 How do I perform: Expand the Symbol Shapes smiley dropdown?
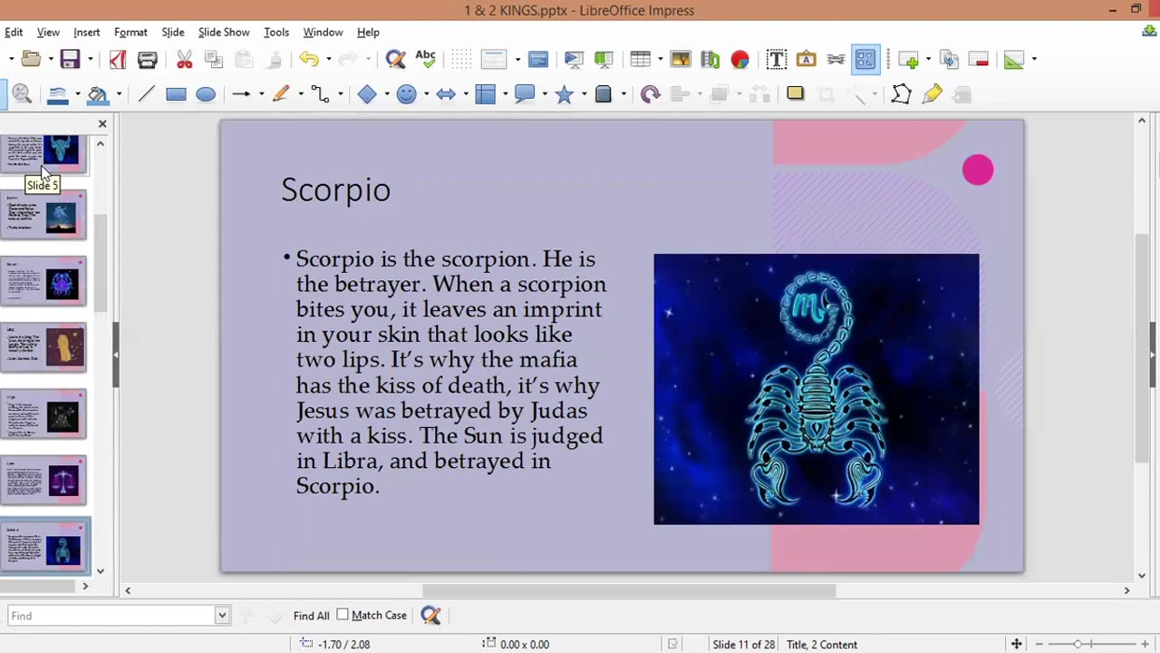tap(426, 94)
